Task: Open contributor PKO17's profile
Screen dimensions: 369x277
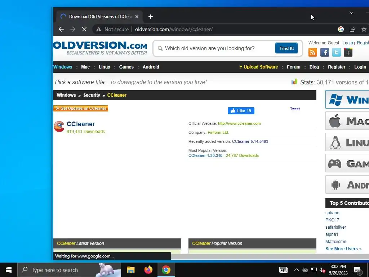Action: pos(332,220)
